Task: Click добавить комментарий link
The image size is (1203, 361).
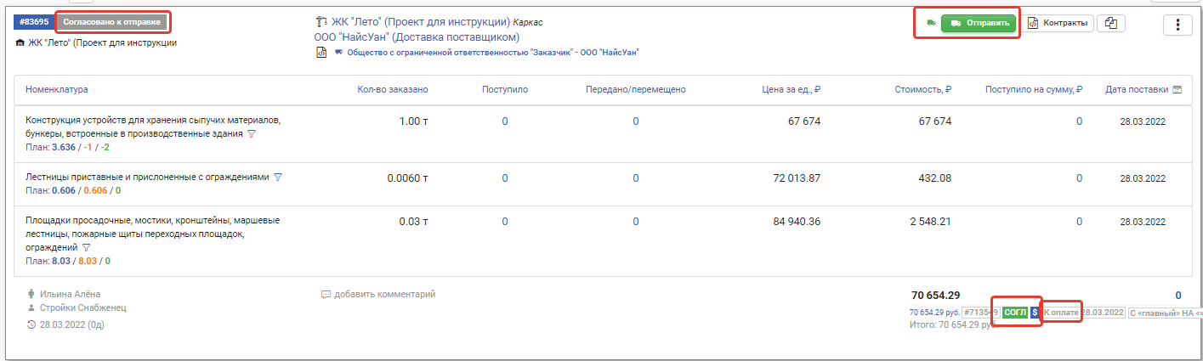Action: 384,295
